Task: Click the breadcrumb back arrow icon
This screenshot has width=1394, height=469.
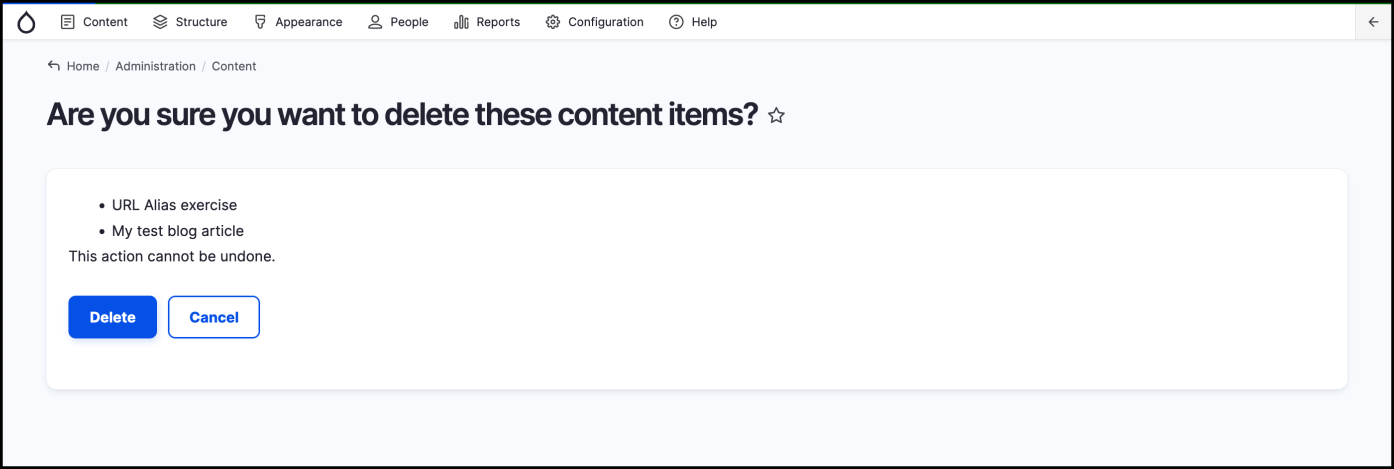Action: point(54,66)
